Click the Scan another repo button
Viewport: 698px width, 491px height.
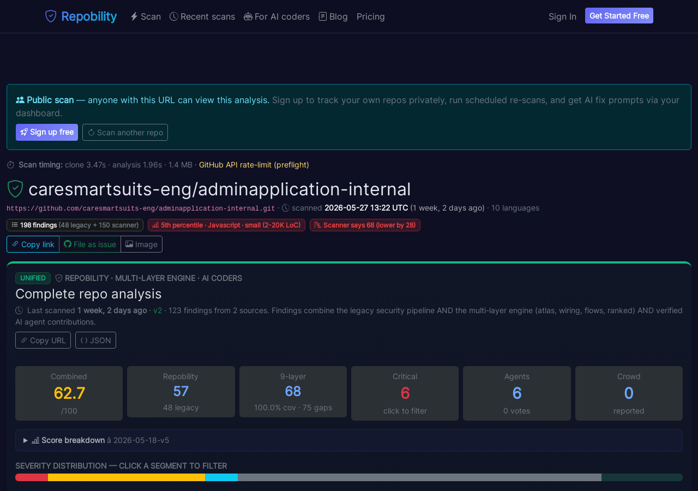(125, 132)
